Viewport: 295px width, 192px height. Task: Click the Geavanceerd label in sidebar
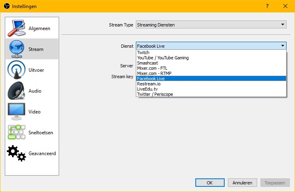pyautogui.click(x=42, y=154)
